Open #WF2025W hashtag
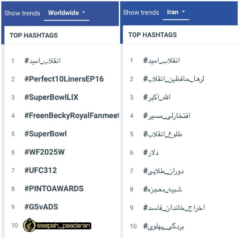Screen dimensions: 239x239 45,152
